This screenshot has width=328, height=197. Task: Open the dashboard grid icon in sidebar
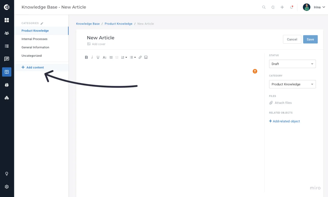(7, 20)
